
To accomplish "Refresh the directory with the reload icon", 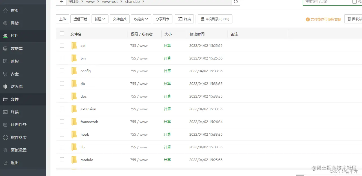I will (236, 1).
